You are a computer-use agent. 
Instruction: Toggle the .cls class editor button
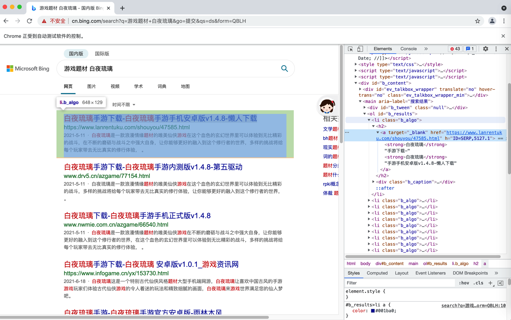pyautogui.click(x=478, y=283)
